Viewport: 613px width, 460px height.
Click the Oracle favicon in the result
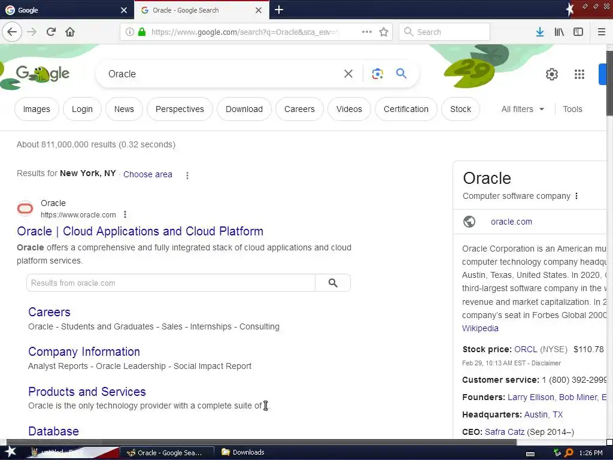[x=25, y=208]
